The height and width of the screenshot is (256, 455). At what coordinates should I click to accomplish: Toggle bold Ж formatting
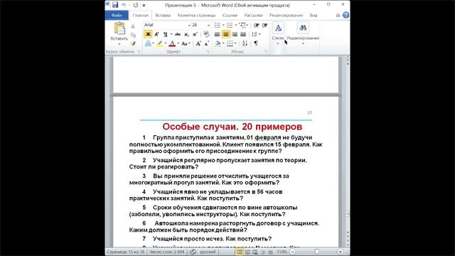148,34
